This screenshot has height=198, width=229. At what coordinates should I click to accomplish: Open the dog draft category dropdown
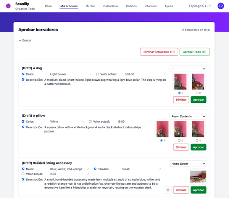click(189, 69)
